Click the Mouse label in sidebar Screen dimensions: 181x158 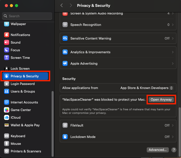pos(16,144)
